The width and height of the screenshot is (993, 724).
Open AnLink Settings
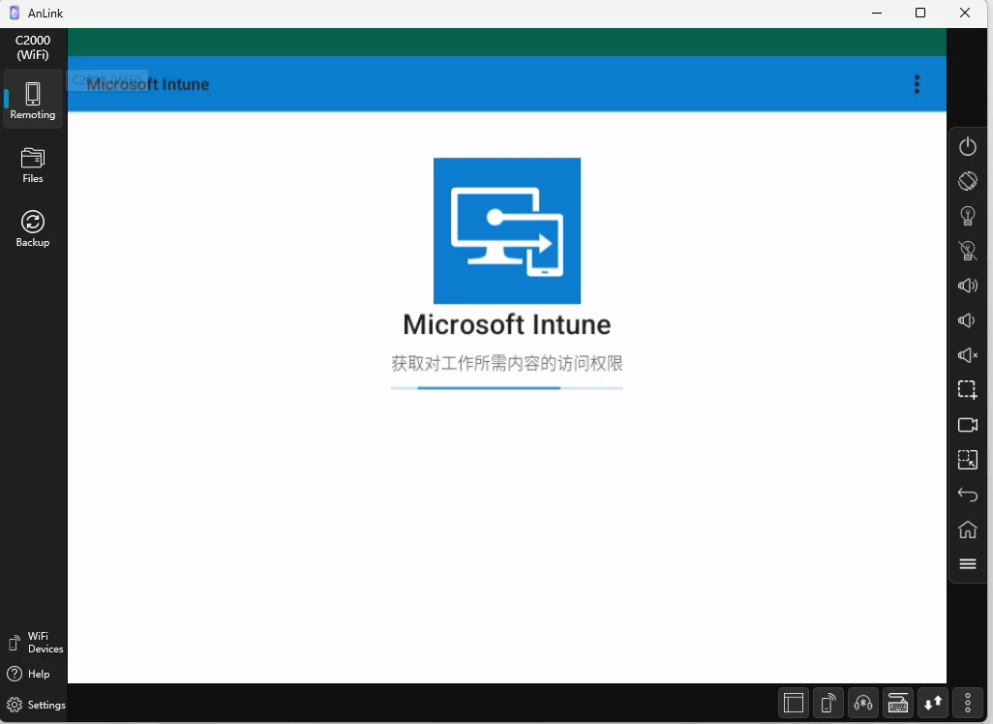[36, 705]
